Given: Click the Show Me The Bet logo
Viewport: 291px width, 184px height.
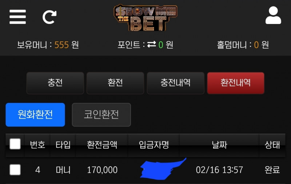Looking at the screenshot, I should [145, 17].
